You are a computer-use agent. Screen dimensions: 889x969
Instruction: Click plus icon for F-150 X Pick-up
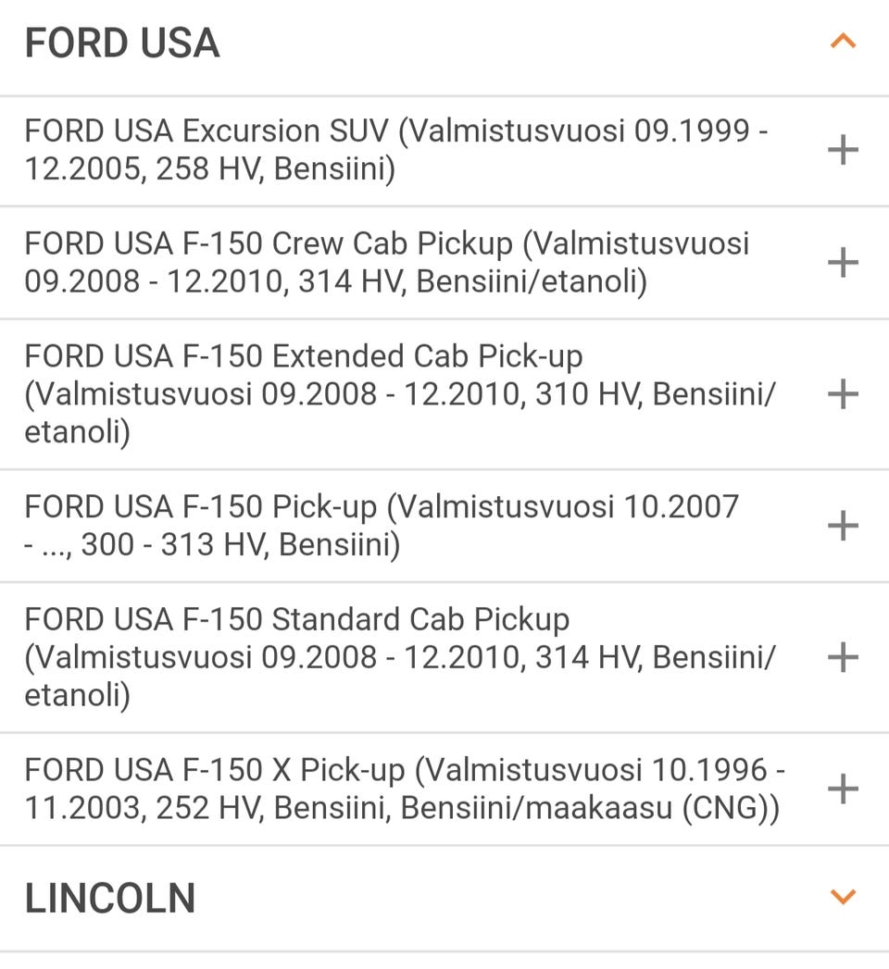click(843, 789)
